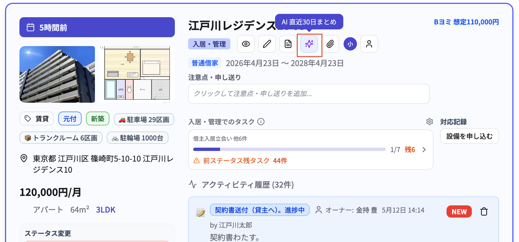Click the paperclip attachment icon
Image resolution: width=519 pixels, height=242 pixels.
click(x=330, y=44)
